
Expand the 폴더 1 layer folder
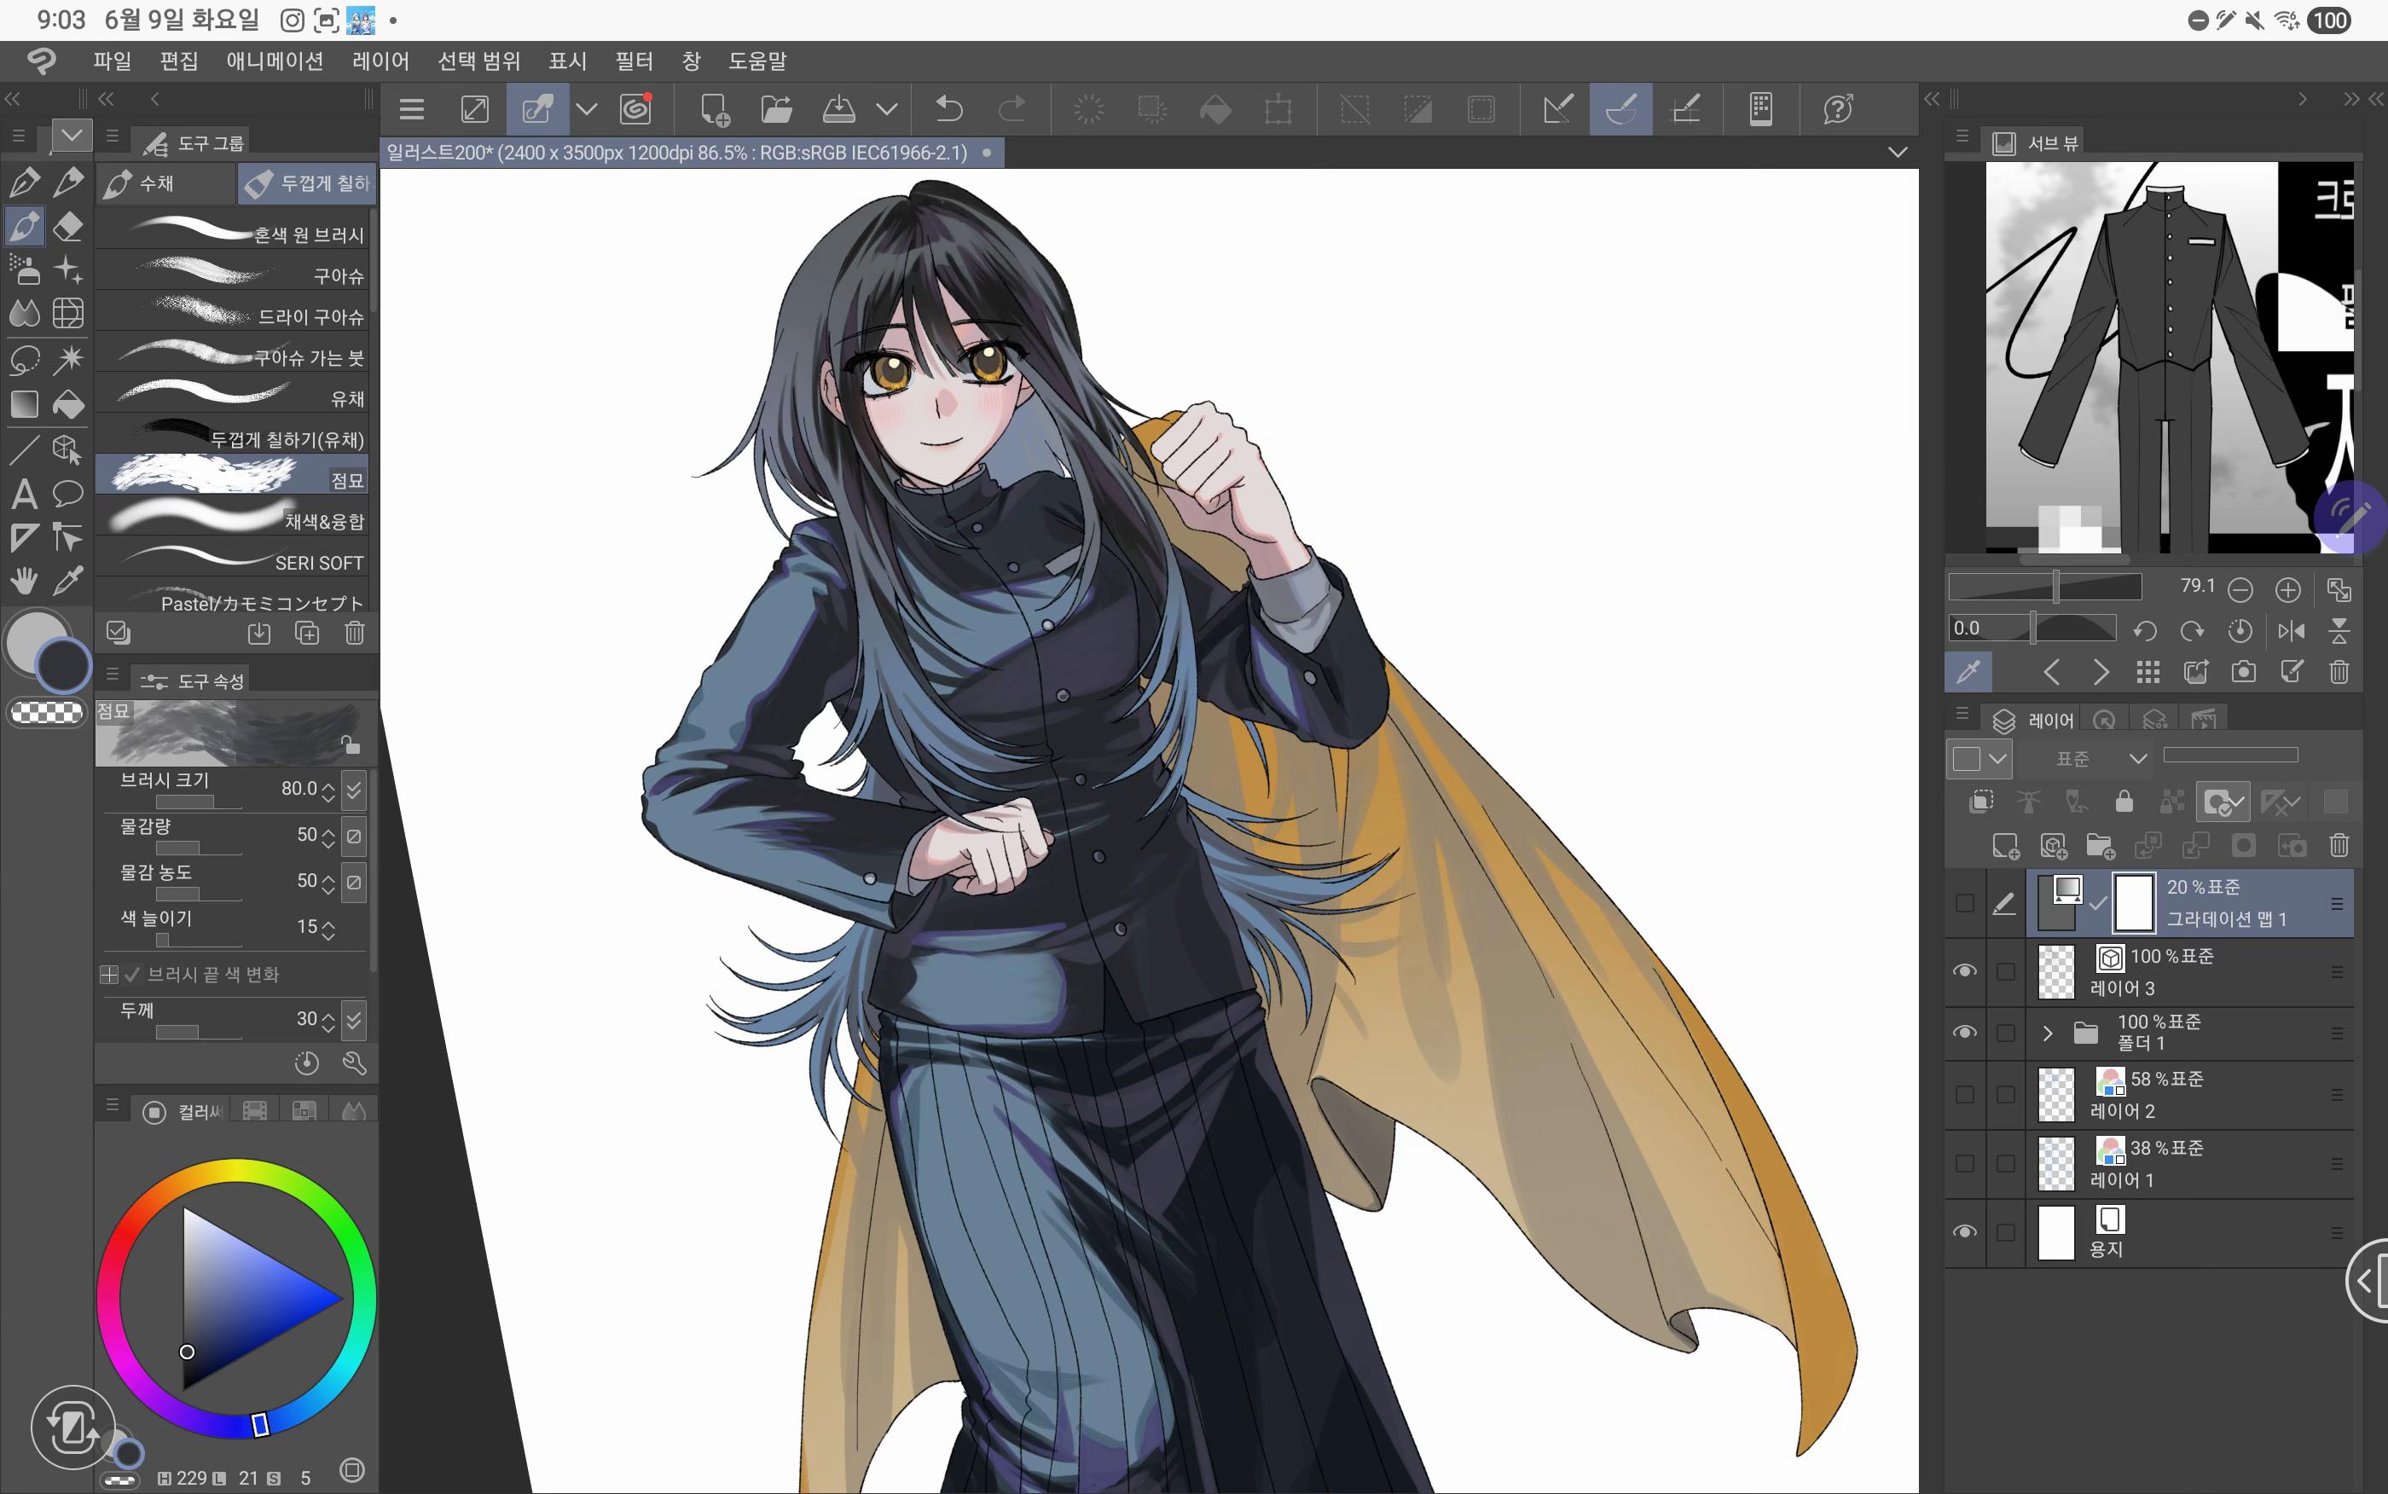pos(2047,1034)
